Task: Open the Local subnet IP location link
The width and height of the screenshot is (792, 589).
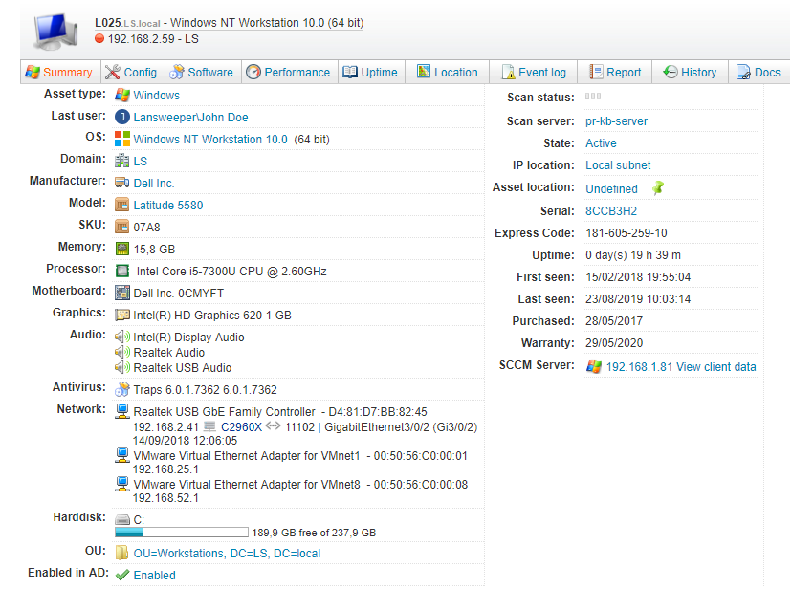Action: (x=618, y=165)
